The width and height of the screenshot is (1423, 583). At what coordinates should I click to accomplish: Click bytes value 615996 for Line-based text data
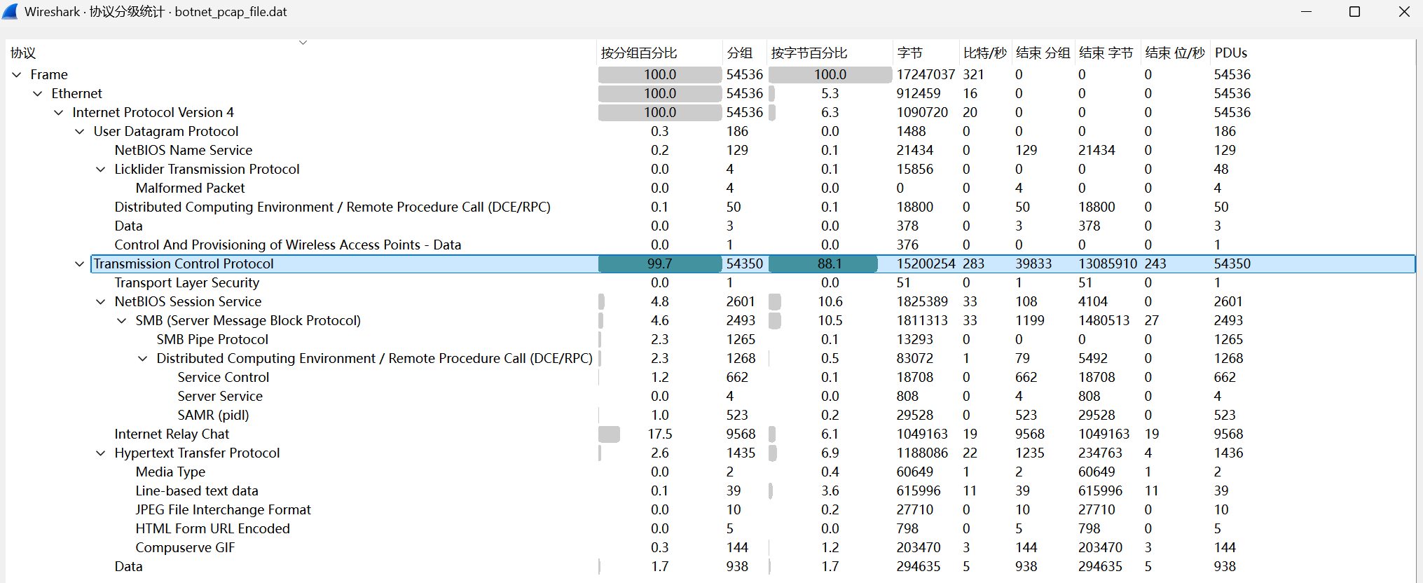pos(919,491)
